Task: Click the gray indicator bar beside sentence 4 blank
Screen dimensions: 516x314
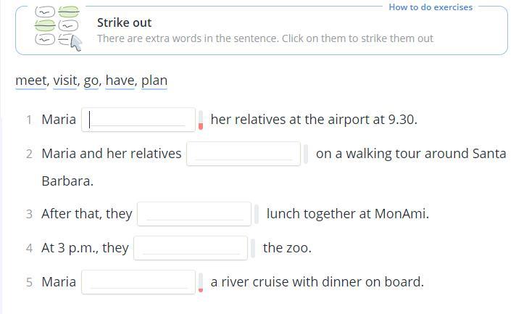Action: tap(253, 248)
